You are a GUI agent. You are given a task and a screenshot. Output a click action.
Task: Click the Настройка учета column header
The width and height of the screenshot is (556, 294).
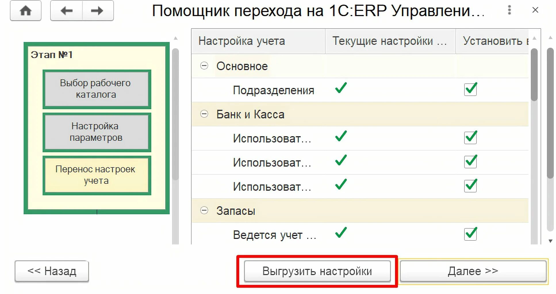point(258,41)
